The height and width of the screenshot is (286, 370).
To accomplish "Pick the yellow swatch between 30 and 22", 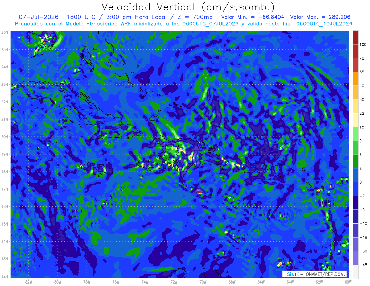I will coord(356,106).
